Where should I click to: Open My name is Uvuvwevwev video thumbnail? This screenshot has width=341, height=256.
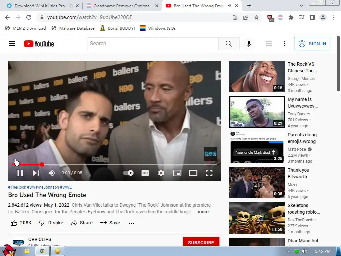click(x=257, y=112)
